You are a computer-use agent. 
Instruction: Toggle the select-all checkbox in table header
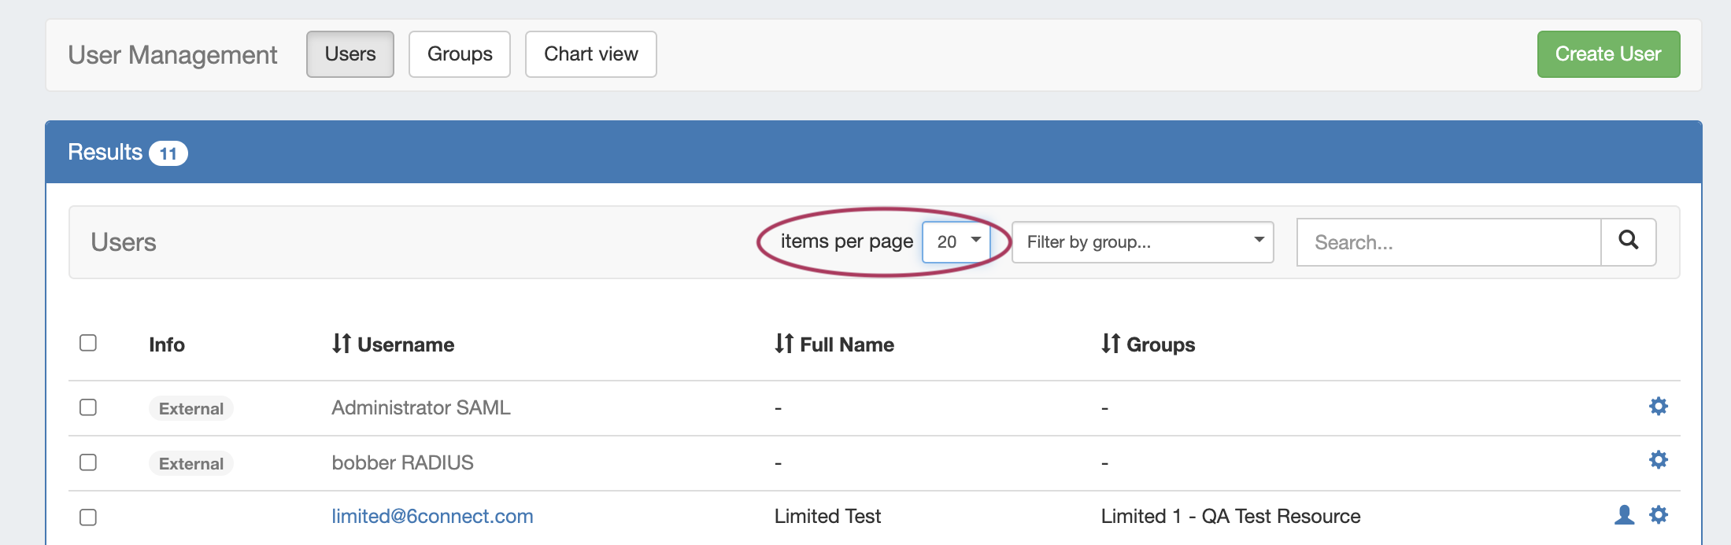tap(88, 343)
